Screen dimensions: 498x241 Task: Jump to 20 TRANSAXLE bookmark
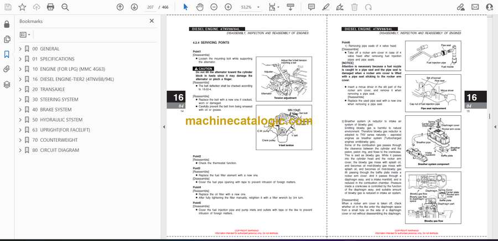49,89
